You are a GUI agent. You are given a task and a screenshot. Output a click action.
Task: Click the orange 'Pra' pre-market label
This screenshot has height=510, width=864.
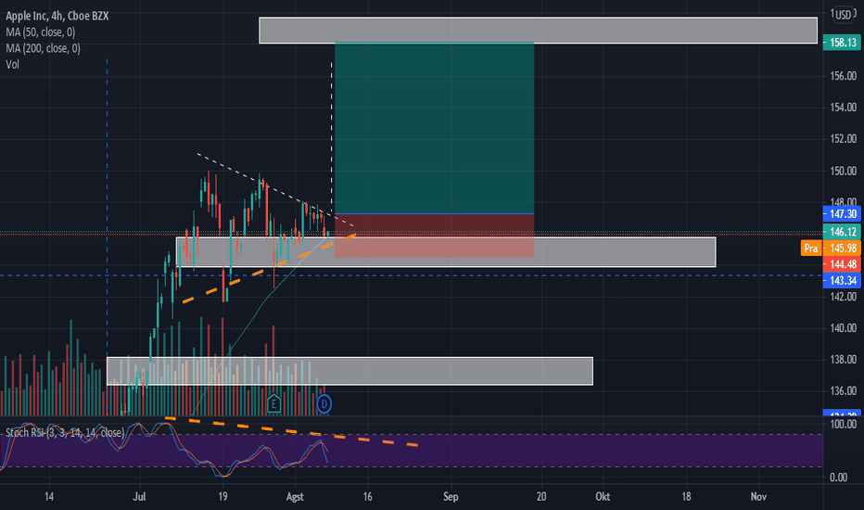pos(810,249)
